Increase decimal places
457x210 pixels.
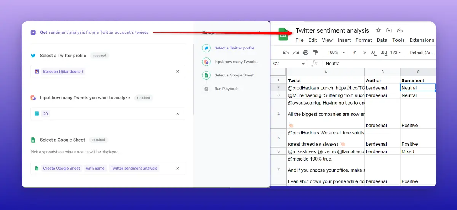click(384, 52)
